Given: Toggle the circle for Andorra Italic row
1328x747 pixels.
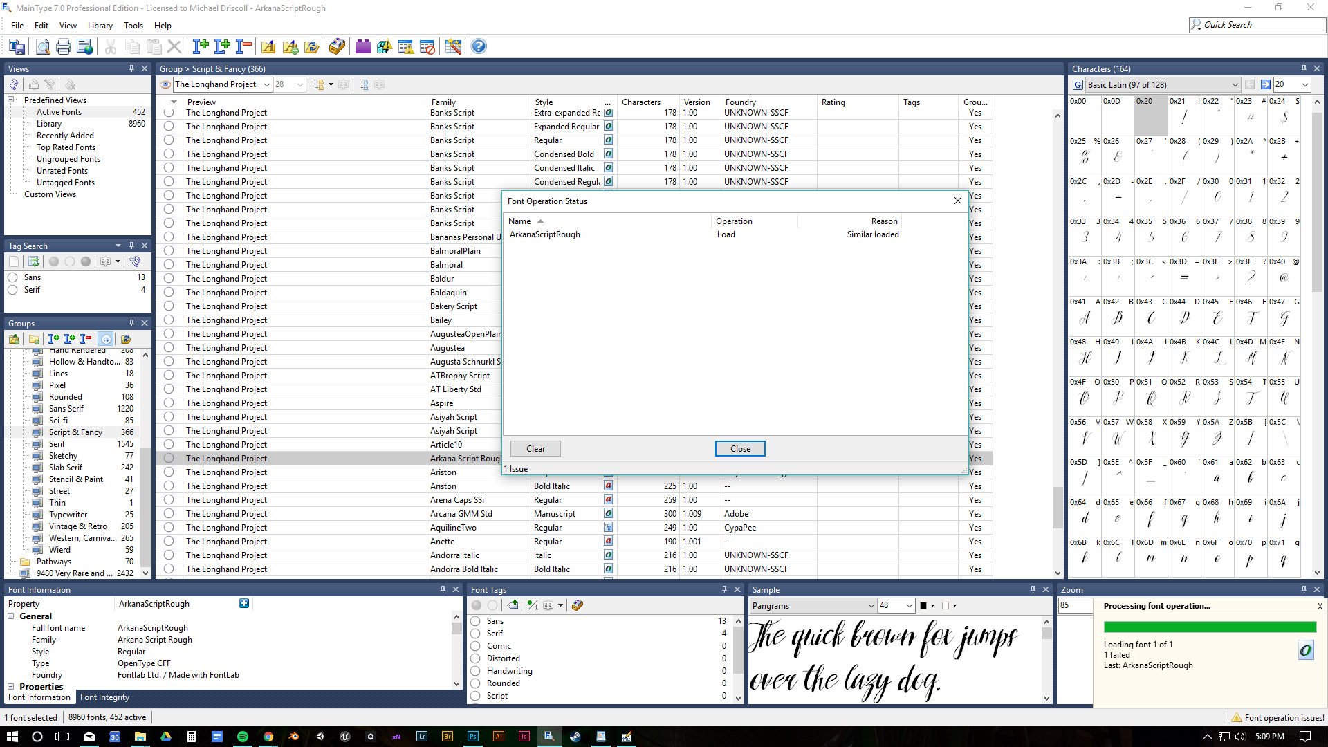Looking at the screenshot, I should [169, 555].
